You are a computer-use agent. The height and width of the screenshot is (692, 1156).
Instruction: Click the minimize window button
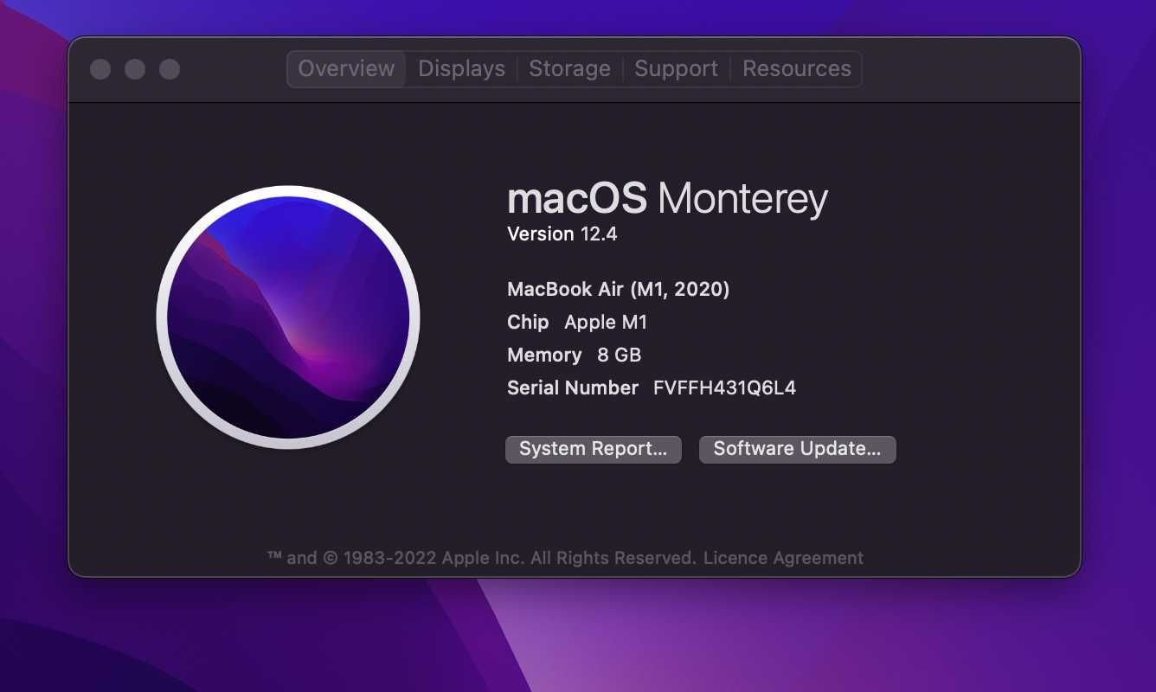[x=135, y=69]
